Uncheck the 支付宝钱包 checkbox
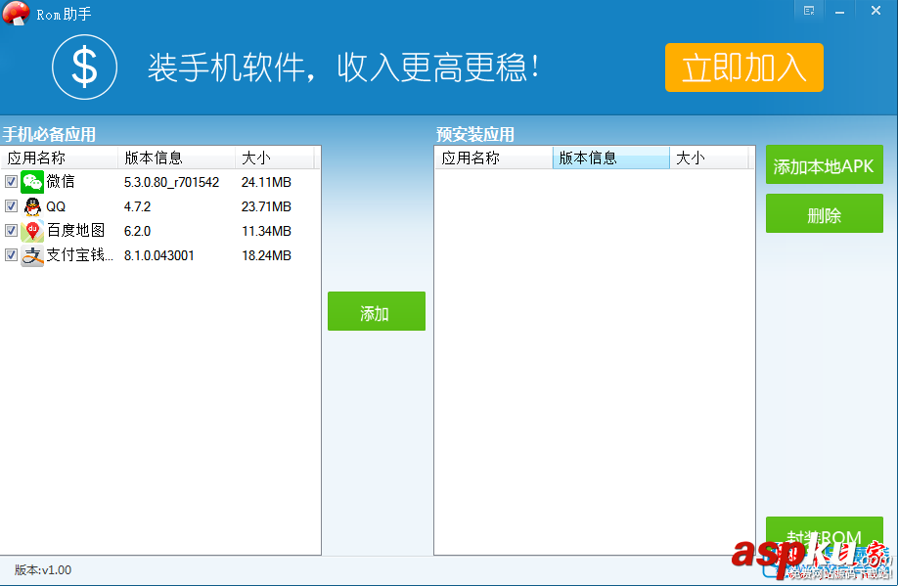 [x=11, y=254]
